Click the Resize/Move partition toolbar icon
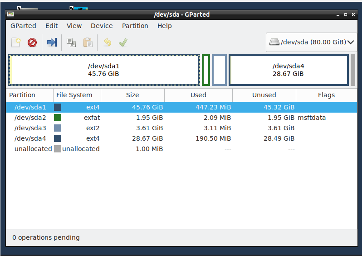 (x=52, y=43)
